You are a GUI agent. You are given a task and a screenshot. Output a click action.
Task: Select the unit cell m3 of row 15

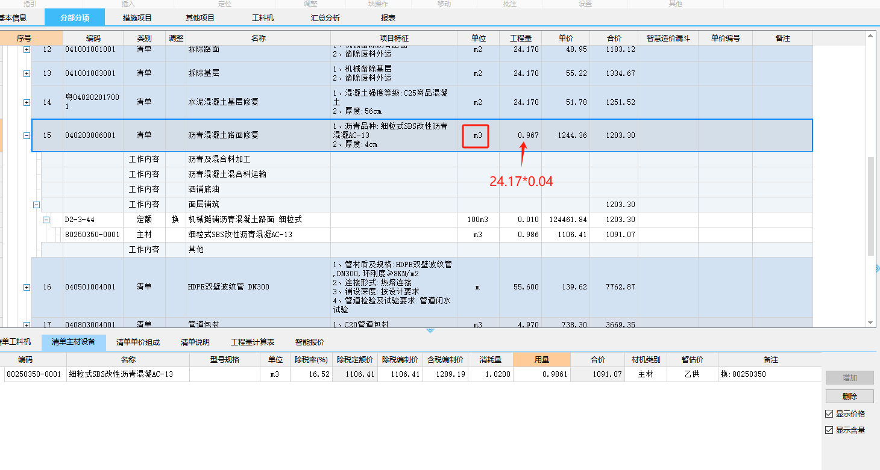pyautogui.click(x=478, y=135)
